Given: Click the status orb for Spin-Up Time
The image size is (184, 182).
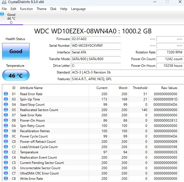Looking at the screenshot, I should (6, 99).
